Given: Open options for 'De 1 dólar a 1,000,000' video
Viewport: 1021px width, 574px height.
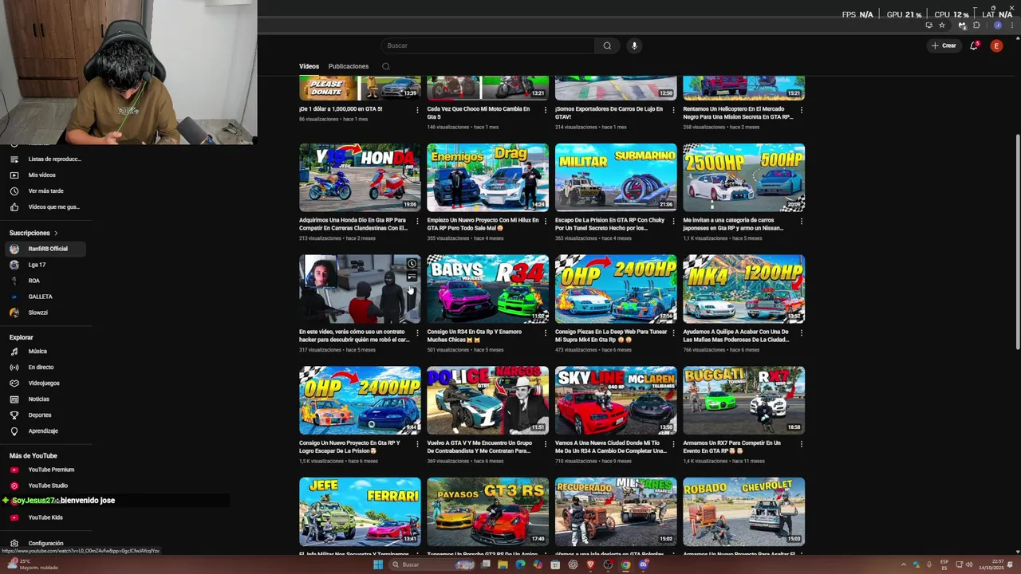Looking at the screenshot, I should [417, 109].
